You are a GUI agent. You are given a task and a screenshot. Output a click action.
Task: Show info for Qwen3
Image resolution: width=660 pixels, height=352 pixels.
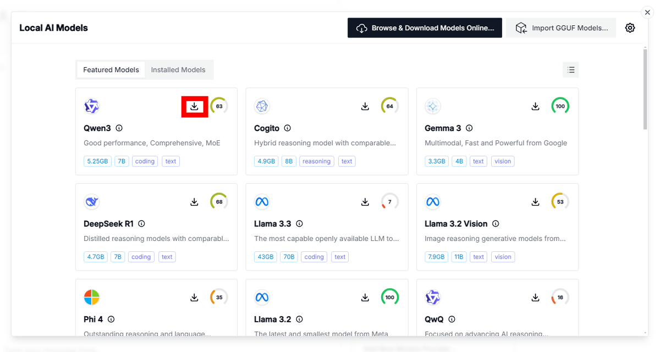[119, 128]
